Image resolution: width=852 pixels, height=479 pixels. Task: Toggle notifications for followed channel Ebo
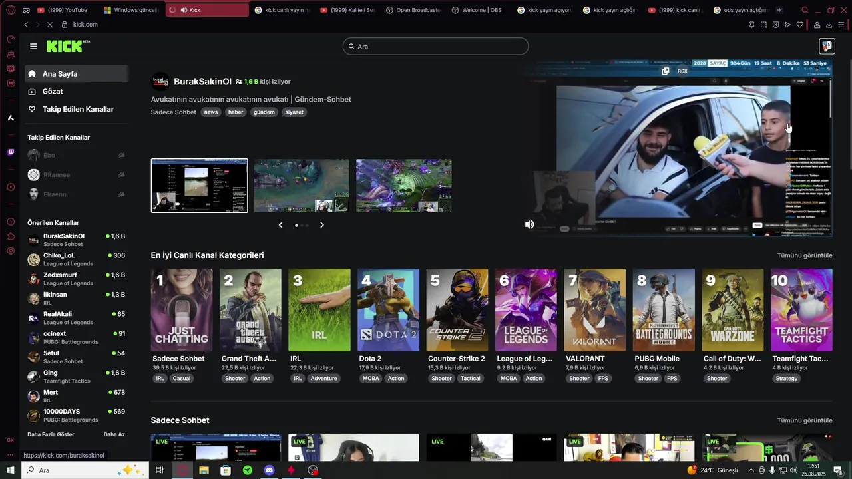click(x=121, y=155)
